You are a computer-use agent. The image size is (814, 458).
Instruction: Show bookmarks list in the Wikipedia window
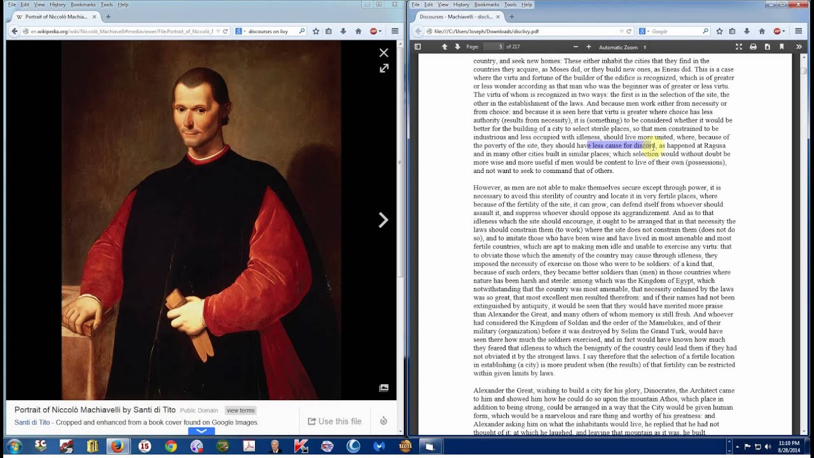click(x=329, y=31)
